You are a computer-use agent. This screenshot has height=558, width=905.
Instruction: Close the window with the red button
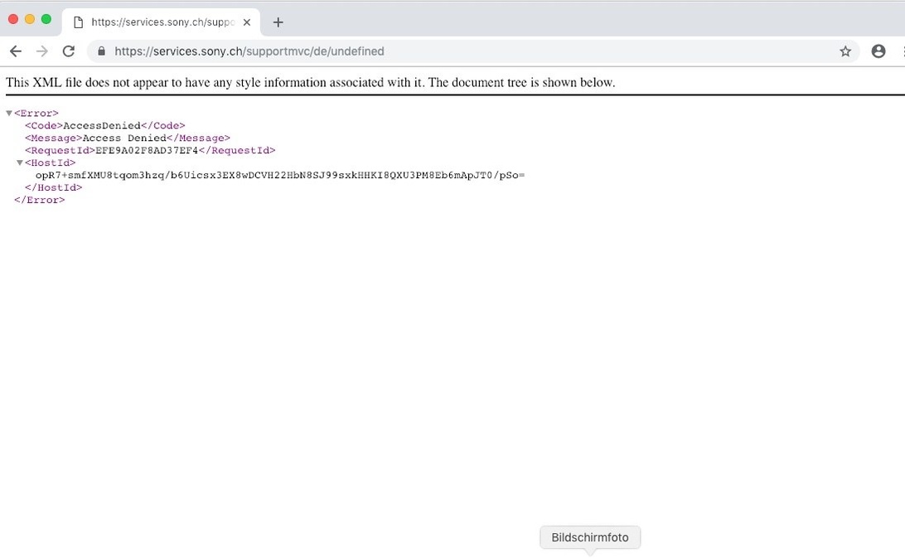coord(13,19)
